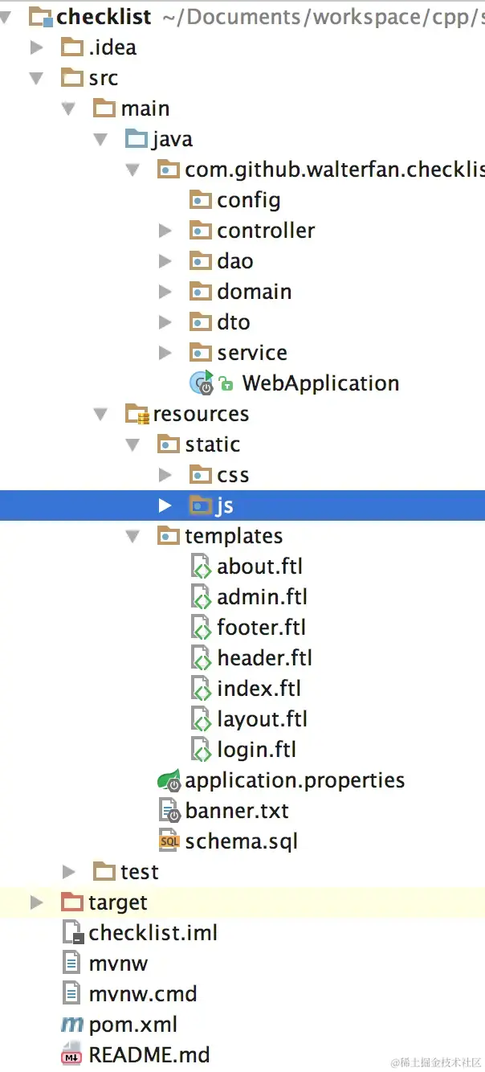Image resolution: width=485 pixels, height=1072 pixels.
Task: Click the checklist project root
Action: tap(101, 17)
